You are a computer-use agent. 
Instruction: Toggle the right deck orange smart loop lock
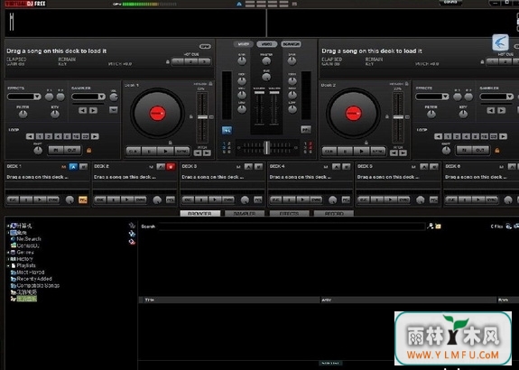click(496, 150)
